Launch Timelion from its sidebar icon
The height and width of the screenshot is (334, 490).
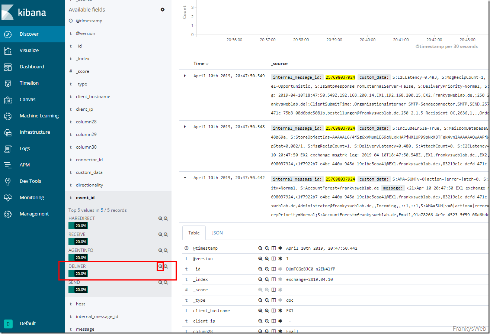click(8, 83)
